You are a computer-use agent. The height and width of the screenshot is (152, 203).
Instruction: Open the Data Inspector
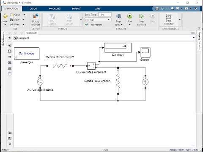pos(168,19)
